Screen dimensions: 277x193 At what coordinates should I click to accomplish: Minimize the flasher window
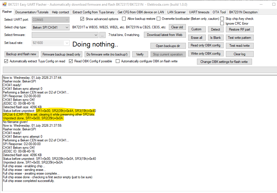(261, 5)
